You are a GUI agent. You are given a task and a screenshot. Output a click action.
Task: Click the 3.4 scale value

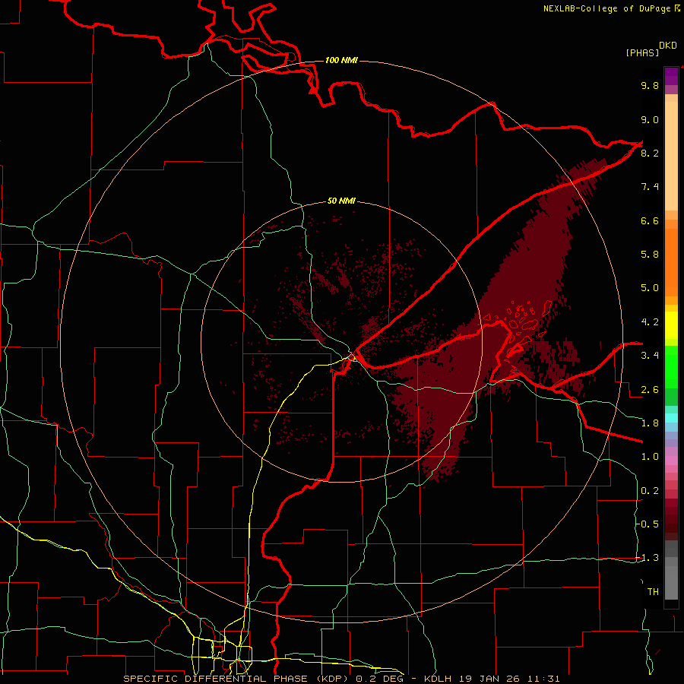[x=650, y=356]
